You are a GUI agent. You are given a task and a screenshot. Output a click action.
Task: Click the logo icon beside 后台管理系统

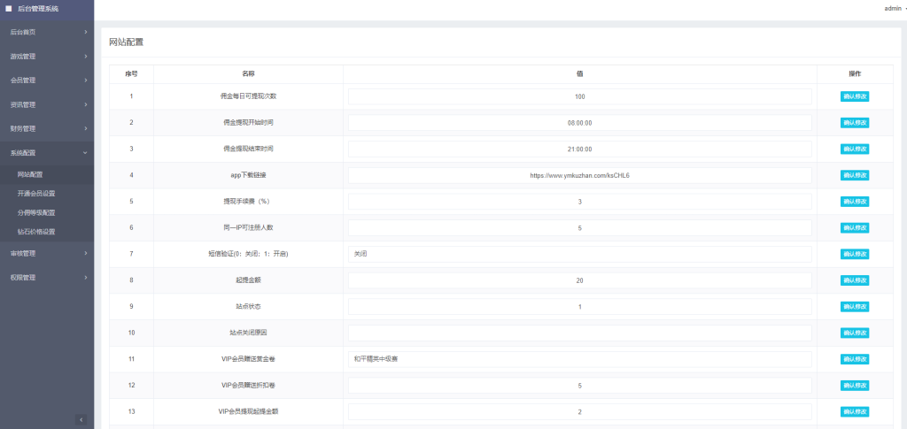[9, 8]
